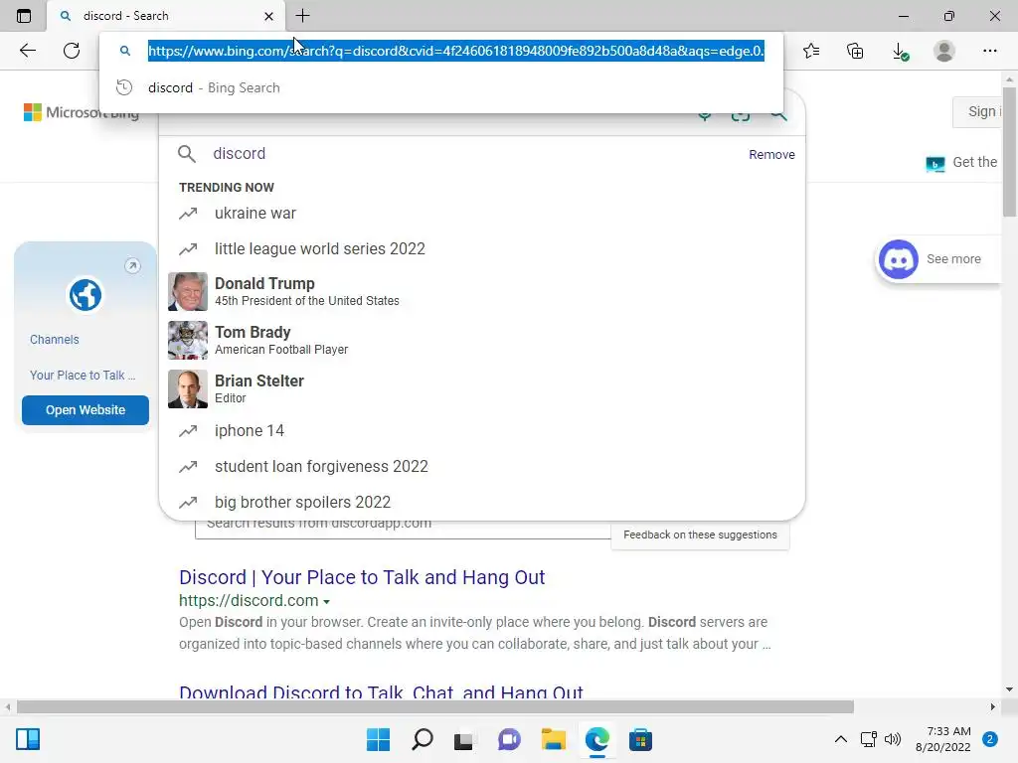Click 'discord' in the Bing search box
The image size is (1018, 763).
(x=239, y=154)
